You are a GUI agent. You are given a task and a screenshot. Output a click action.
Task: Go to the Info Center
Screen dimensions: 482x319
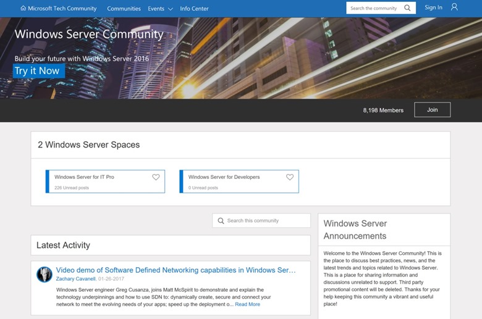point(194,9)
